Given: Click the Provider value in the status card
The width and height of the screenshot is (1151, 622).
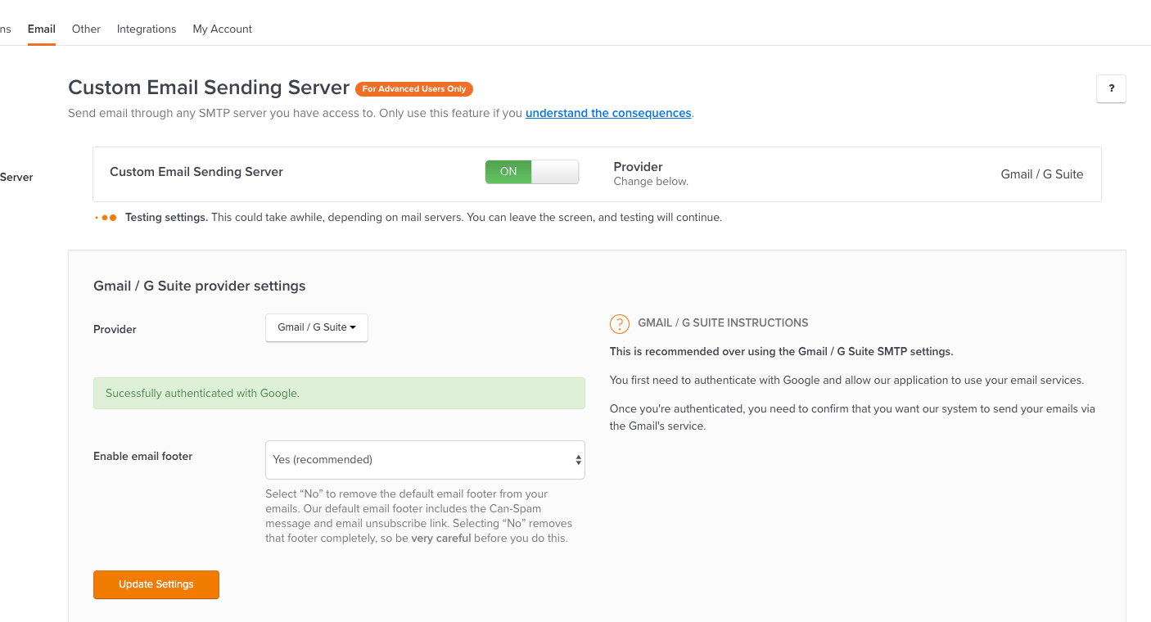Looking at the screenshot, I should [x=1042, y=174].
